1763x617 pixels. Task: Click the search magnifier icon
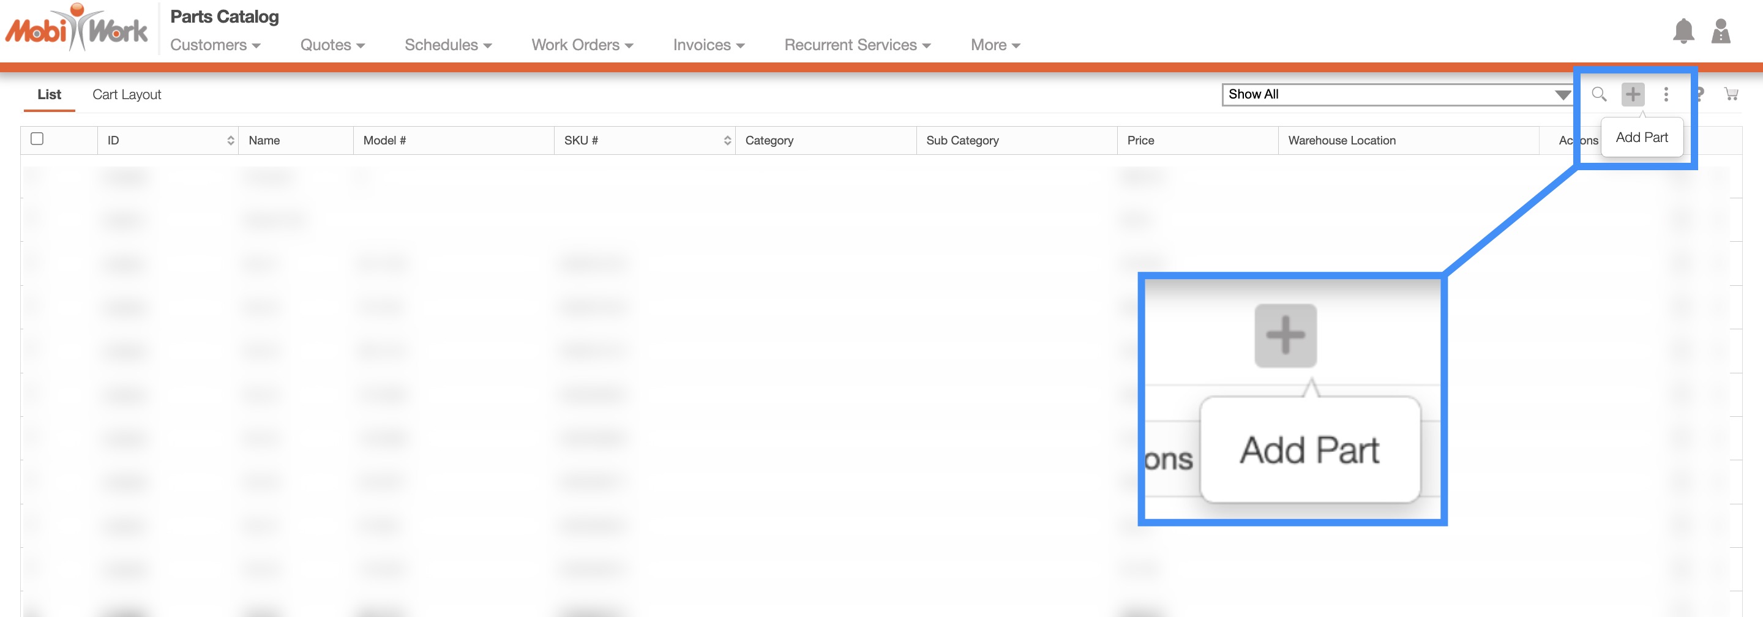[1599, 94]
